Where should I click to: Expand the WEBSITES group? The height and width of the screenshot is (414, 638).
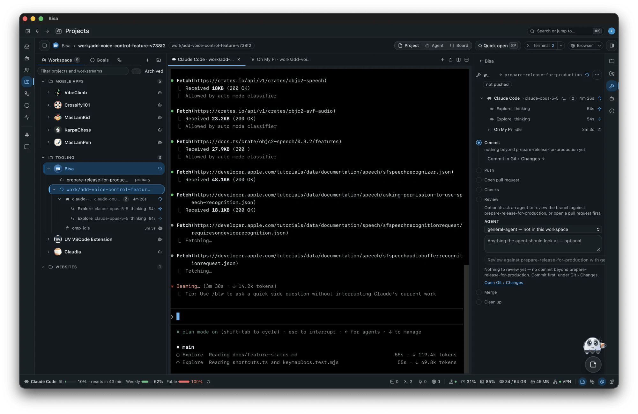click(x=43, y=267)
